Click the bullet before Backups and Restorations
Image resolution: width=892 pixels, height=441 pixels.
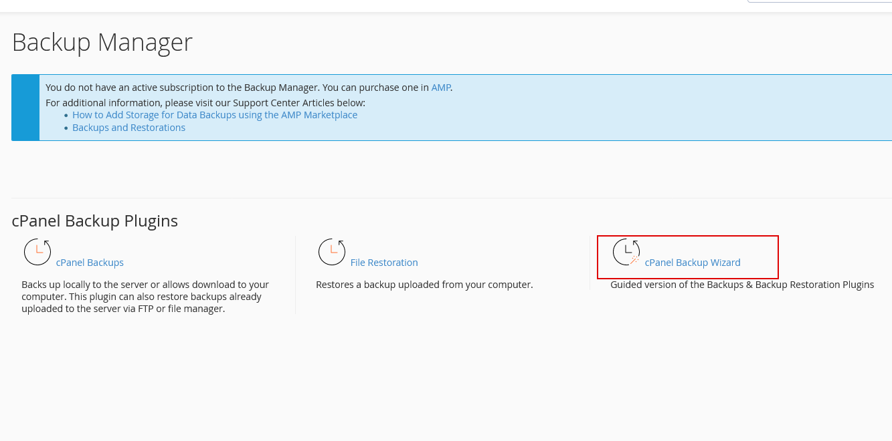click(66, 128)
